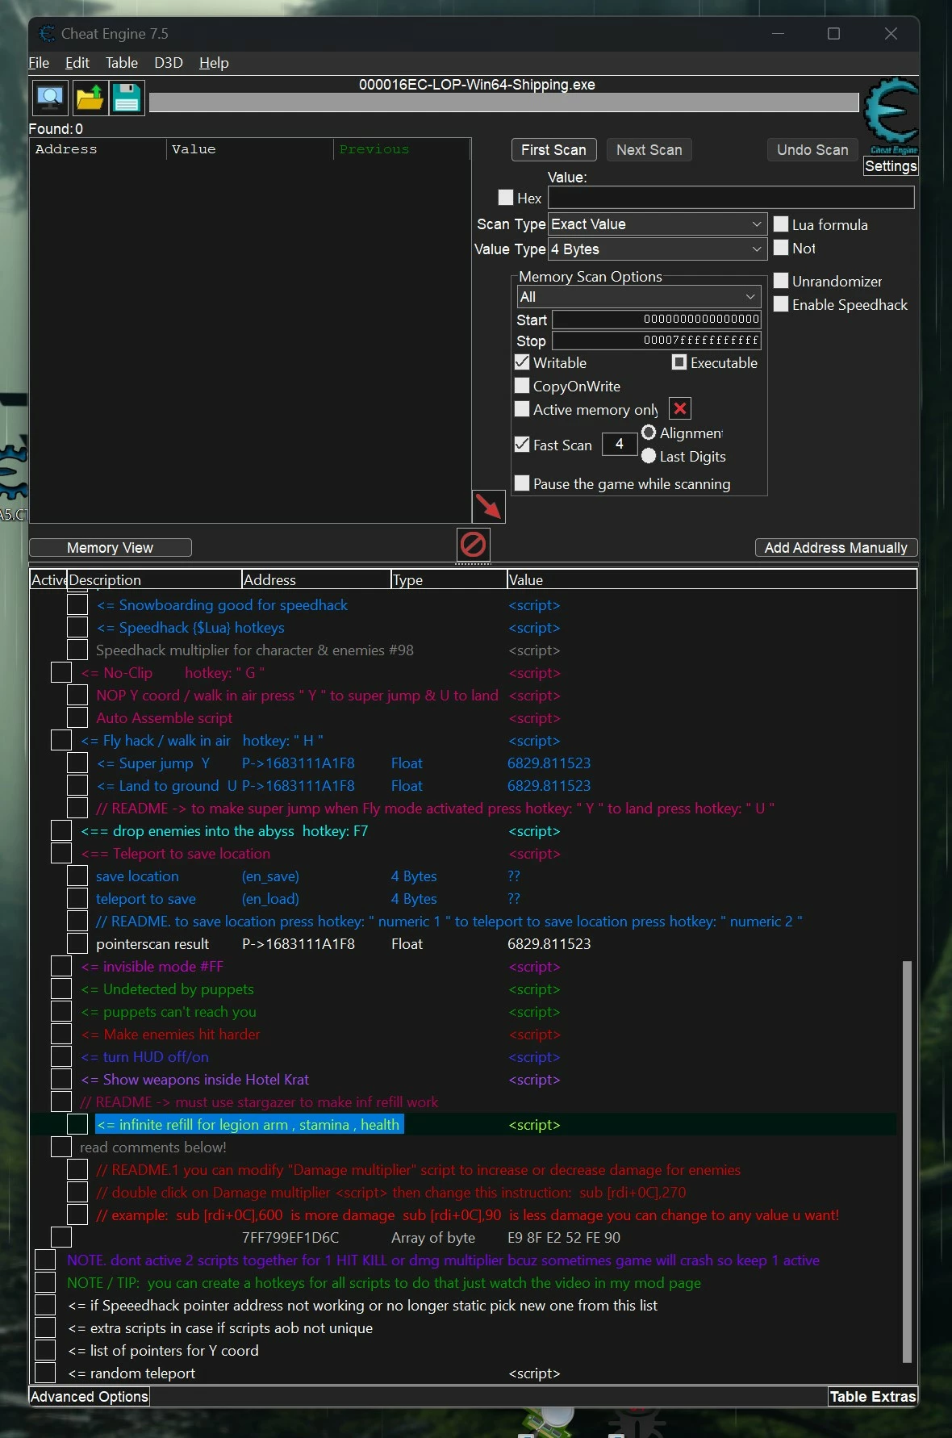The width and height of the screenshot is (952, 1438).
Task: Enable Active memory only checkbox
Action: click(522, 408)
